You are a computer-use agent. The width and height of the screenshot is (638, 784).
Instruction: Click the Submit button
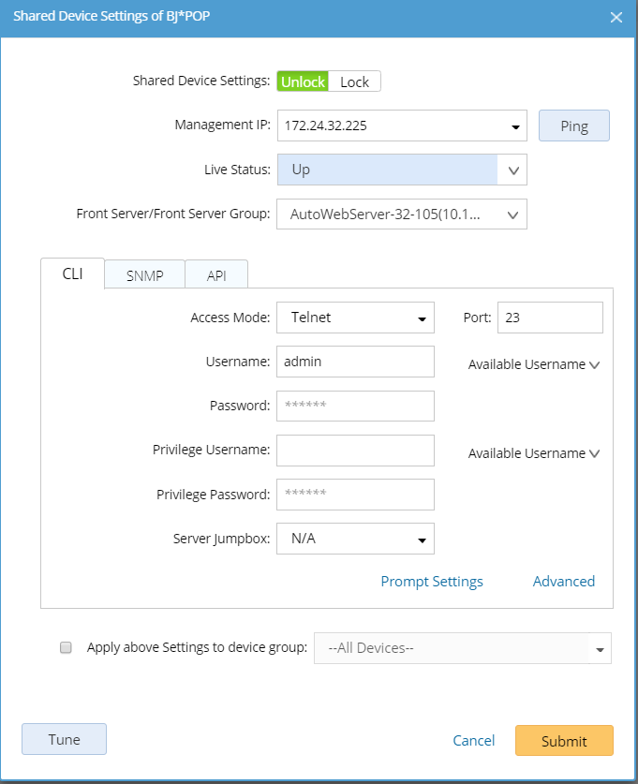pyautogui.click(x=564, y=741)
